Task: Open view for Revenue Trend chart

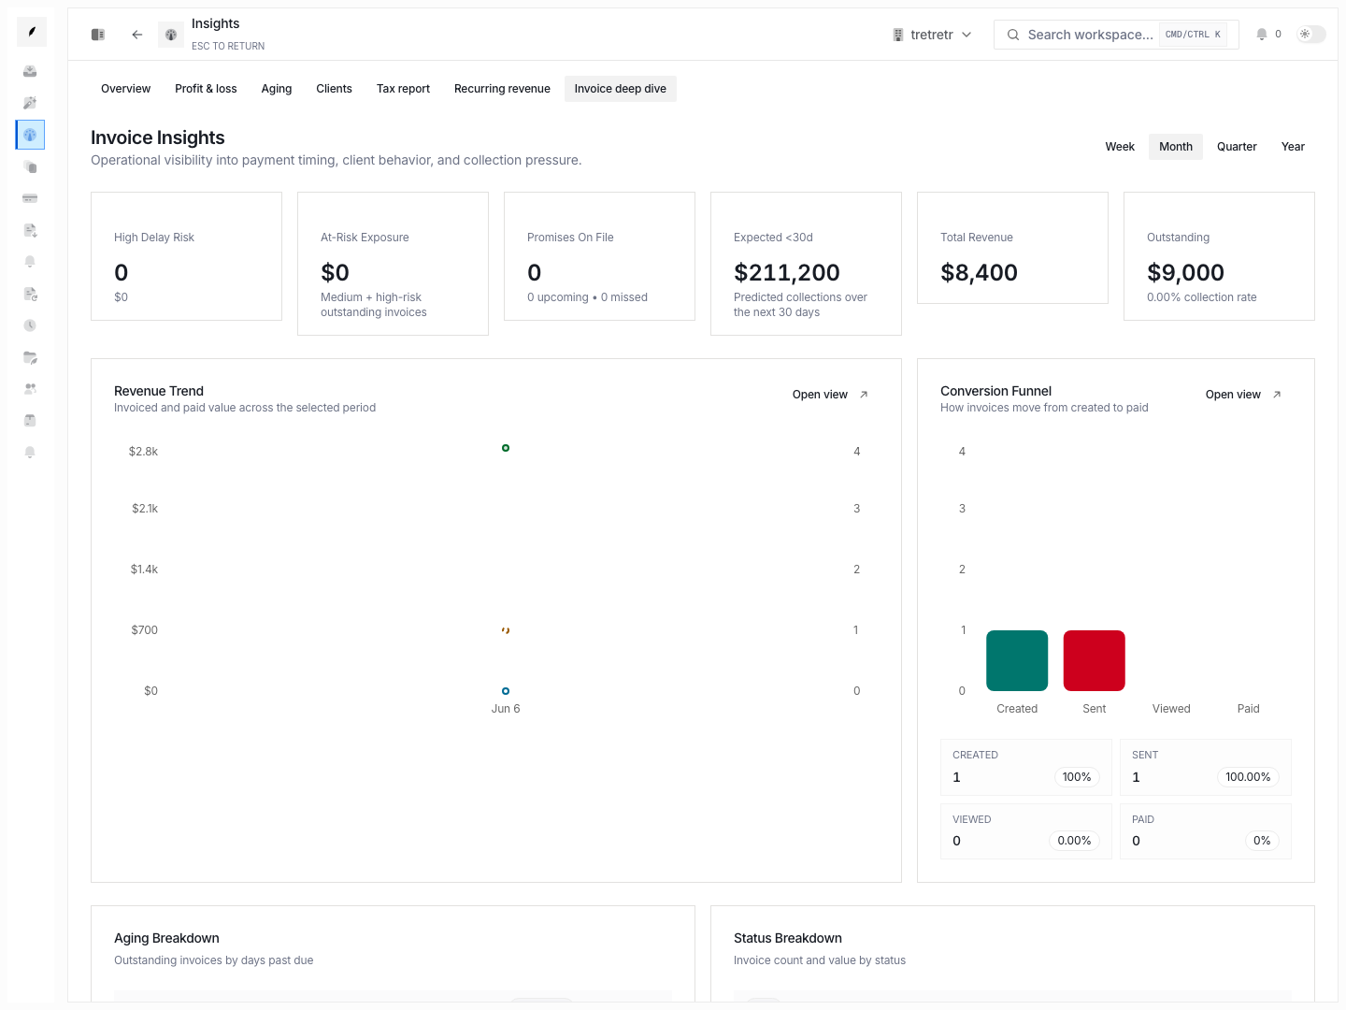Action: [x=830, y=395]
